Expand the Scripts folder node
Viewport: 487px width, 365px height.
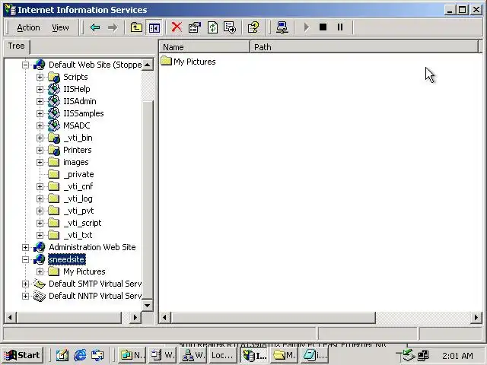40,77
